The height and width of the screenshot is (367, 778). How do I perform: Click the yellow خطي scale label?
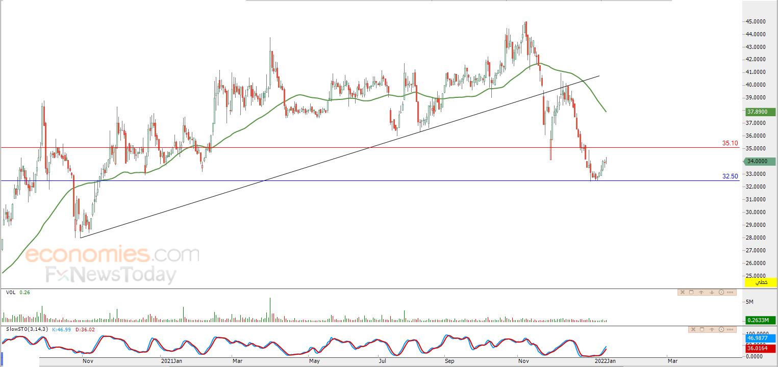pyautogui.click(x=761, y=282)
